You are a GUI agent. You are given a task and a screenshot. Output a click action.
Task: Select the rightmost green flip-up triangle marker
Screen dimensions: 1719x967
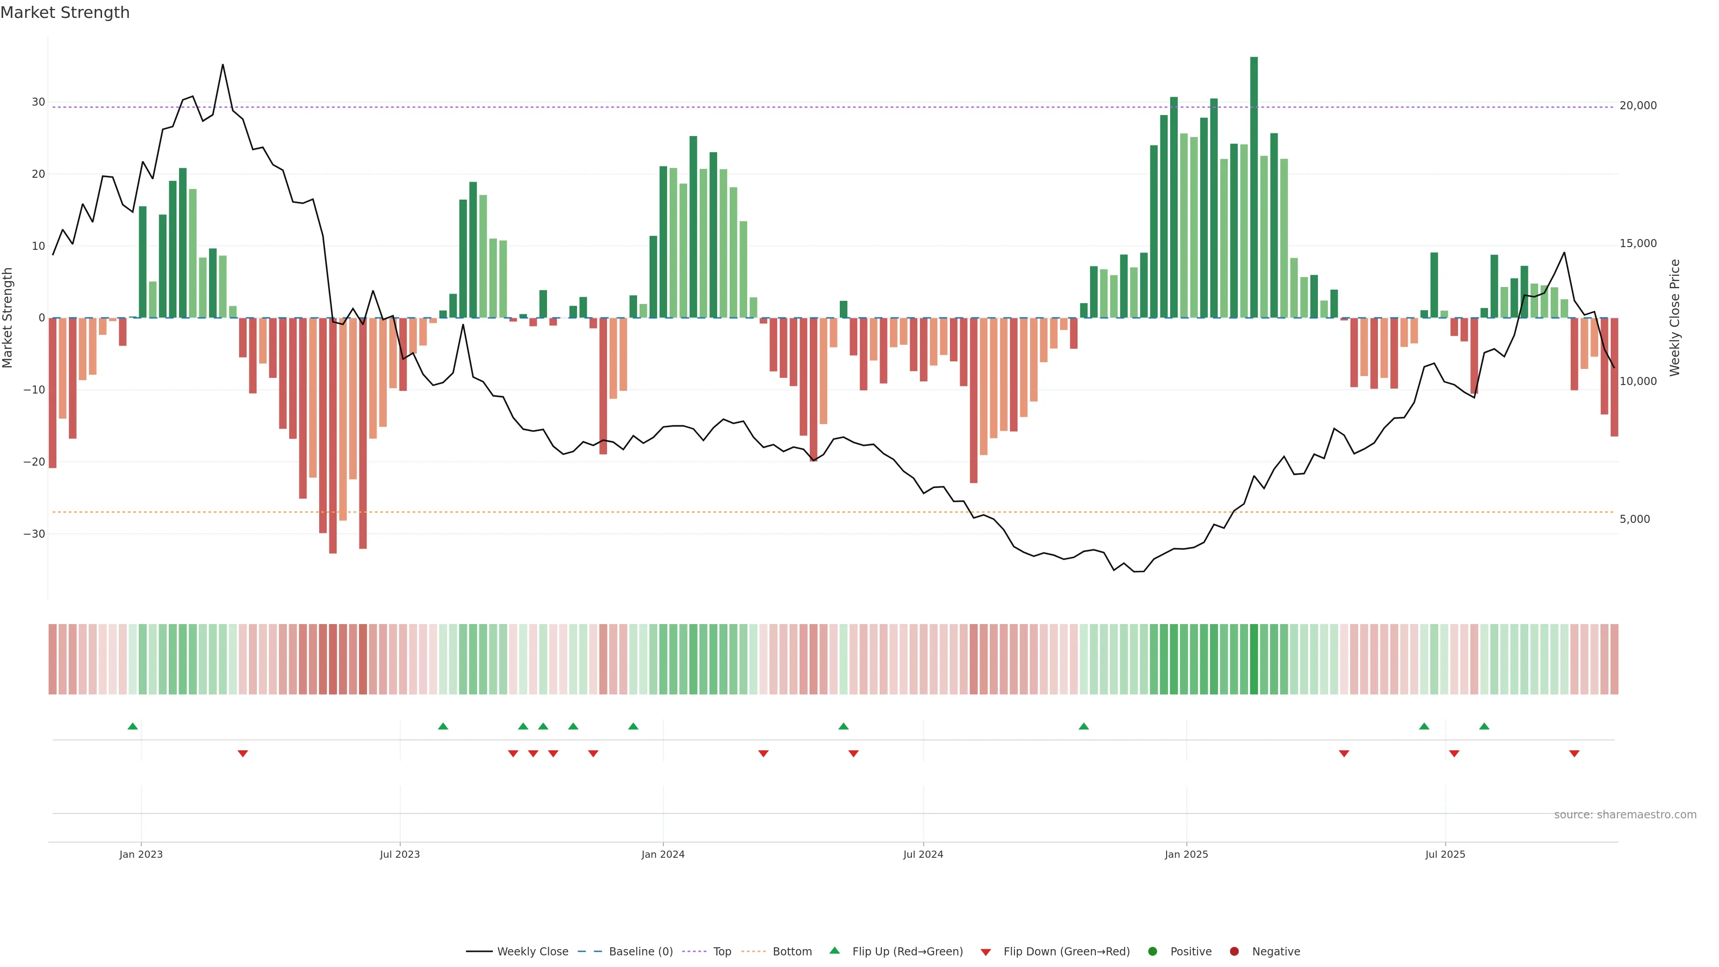(1484, 726)
